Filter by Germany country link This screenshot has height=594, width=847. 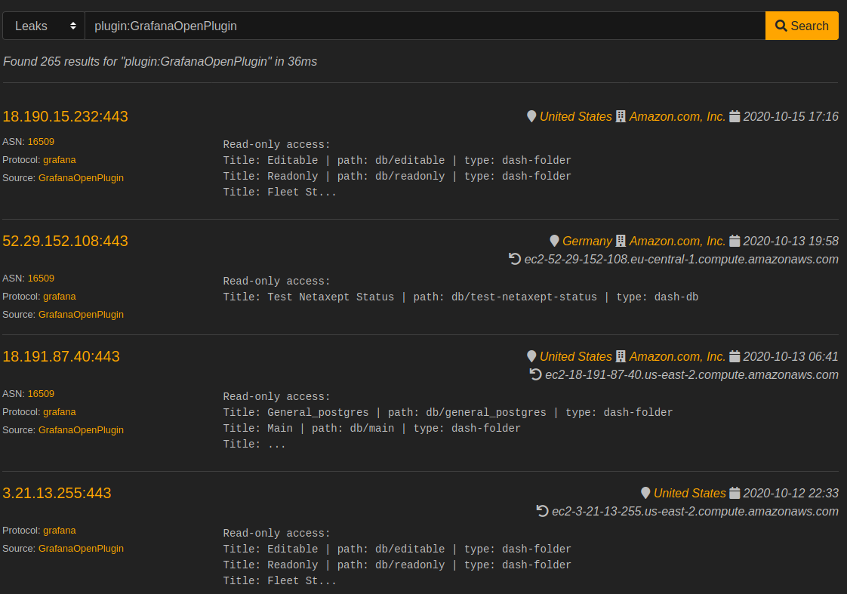click(x=587, y=242)
